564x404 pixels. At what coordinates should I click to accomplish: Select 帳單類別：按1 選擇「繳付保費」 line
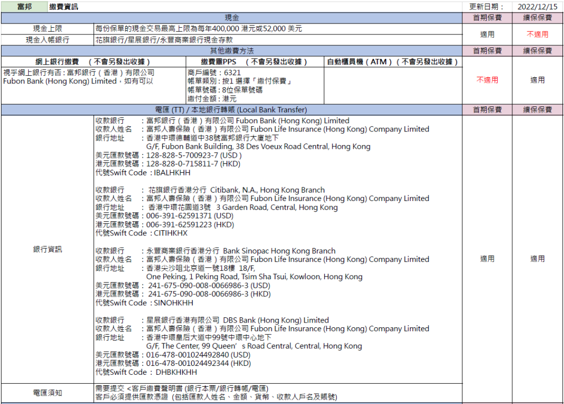tap(240, 81)
